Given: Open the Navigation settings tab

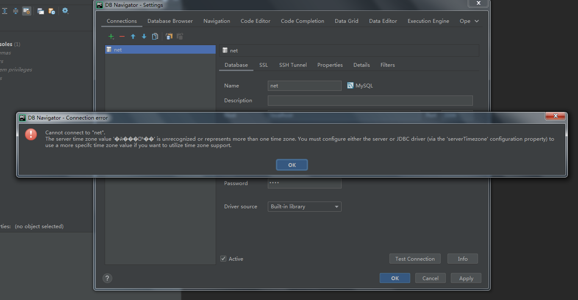Looking at the screenshot, I should (x=217, y=21).
